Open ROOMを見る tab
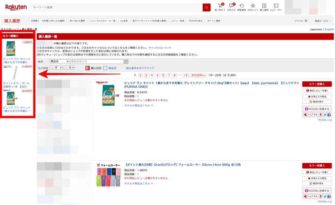 [196, 21]
